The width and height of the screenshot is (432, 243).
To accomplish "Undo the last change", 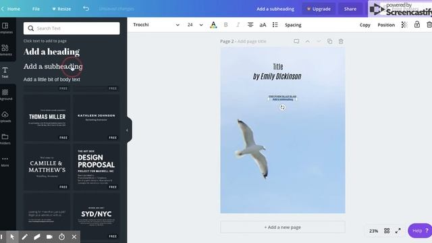I will click(86, 9).
